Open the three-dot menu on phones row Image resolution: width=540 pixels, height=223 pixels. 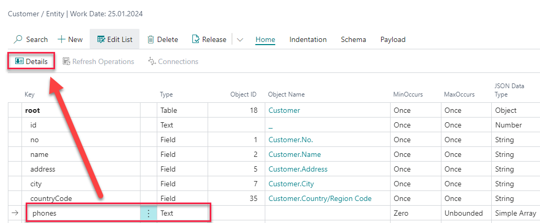pyautogui.click(x=148, y=214)
